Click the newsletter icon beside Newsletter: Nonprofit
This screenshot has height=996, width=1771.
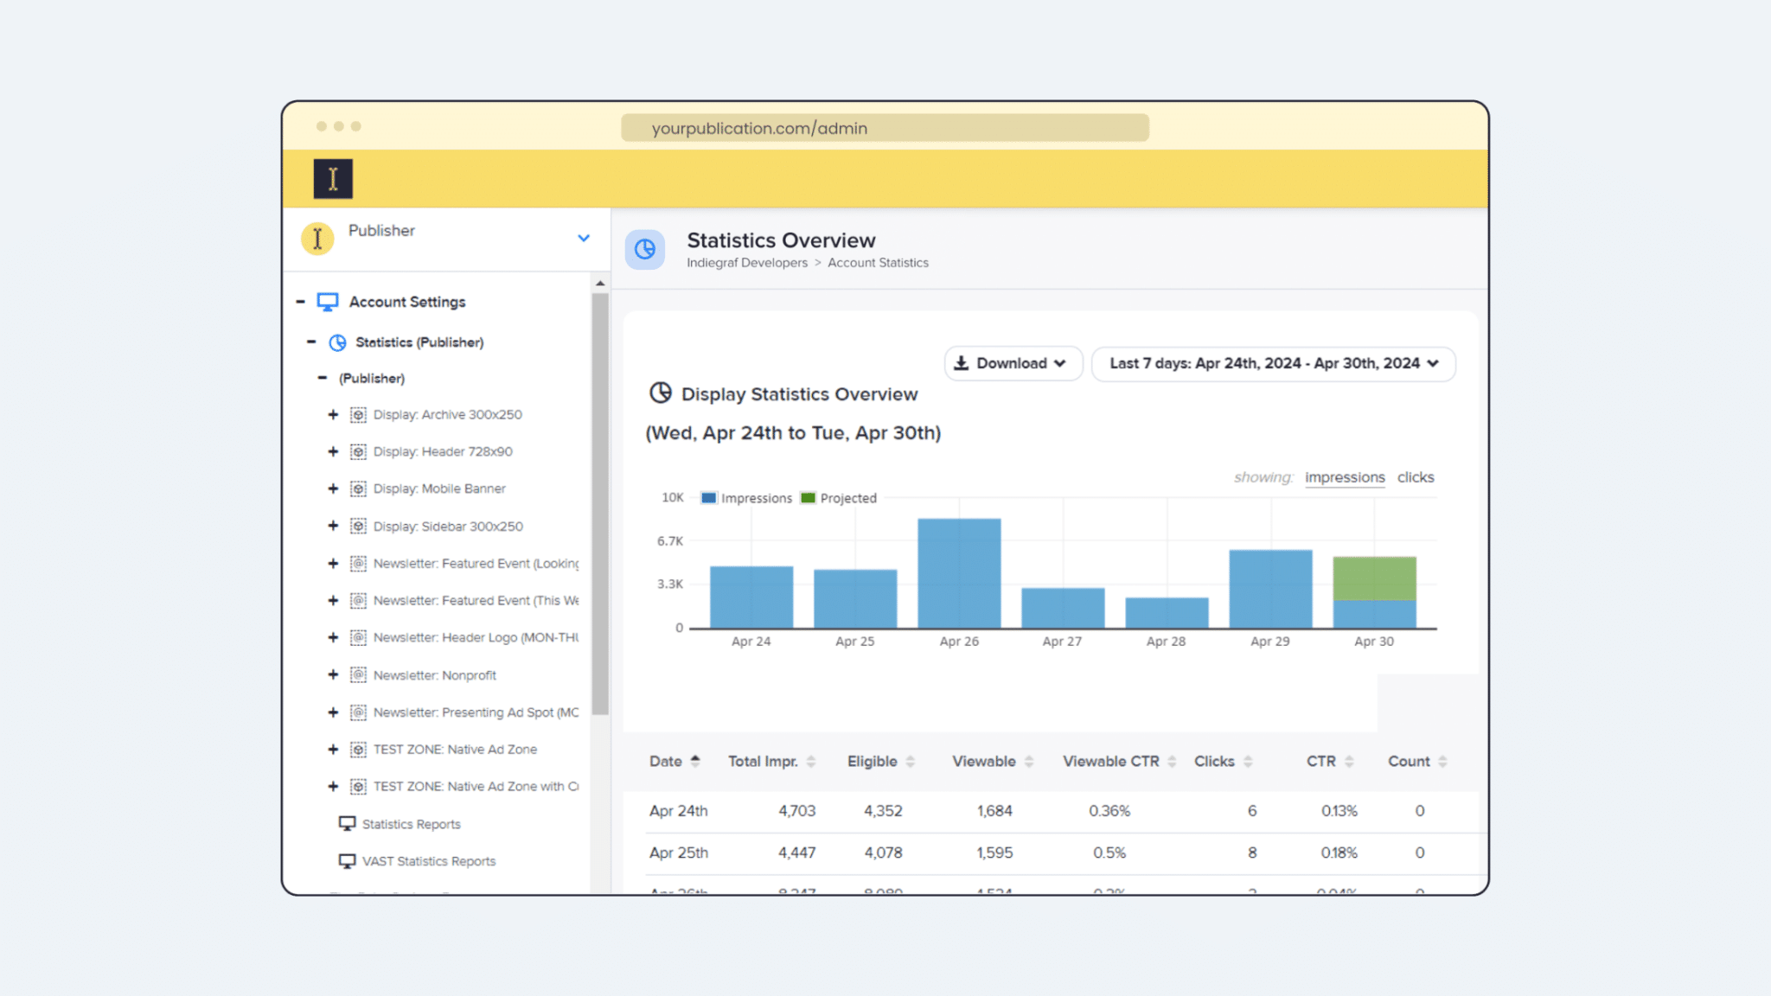coord(357,674)
